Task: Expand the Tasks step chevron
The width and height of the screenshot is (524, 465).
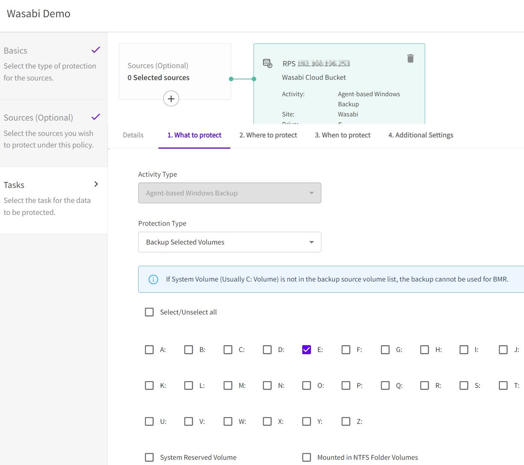Action: tap(96, 184)
